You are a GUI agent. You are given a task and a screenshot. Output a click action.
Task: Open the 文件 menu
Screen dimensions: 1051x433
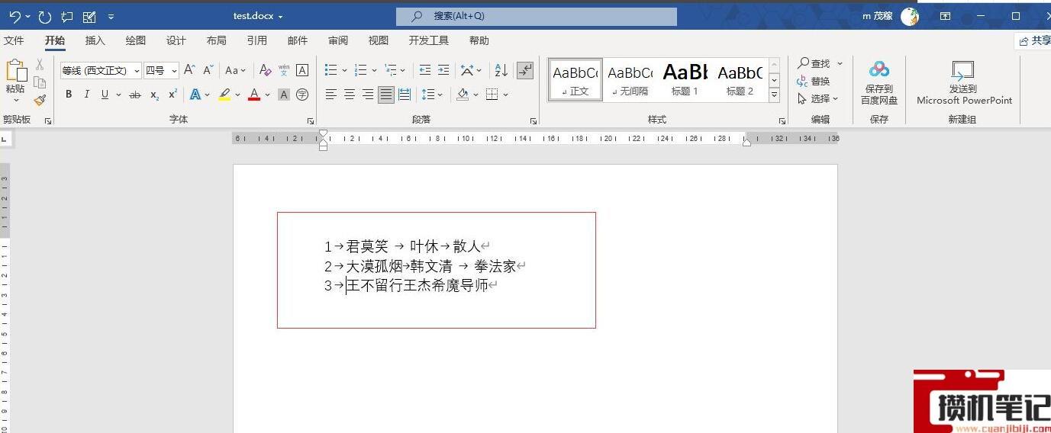click(x=14, y=40)
